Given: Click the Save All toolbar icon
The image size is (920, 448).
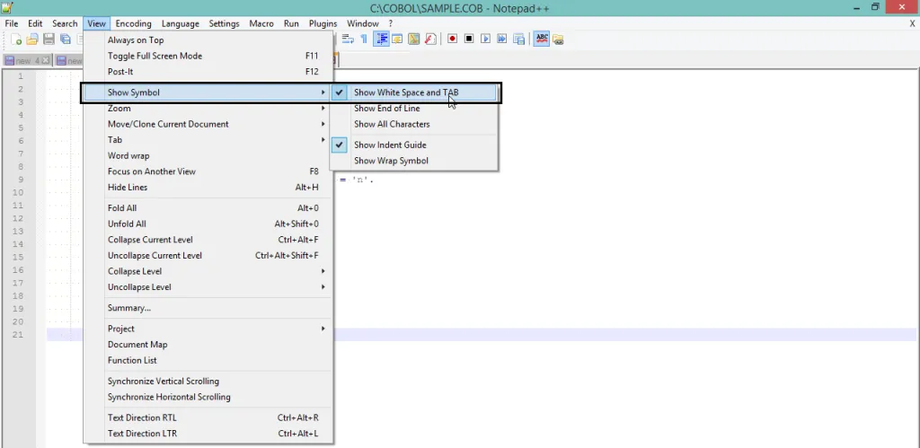Looking at the screenshot, I should pyautogui.click(x=65, y=40).
